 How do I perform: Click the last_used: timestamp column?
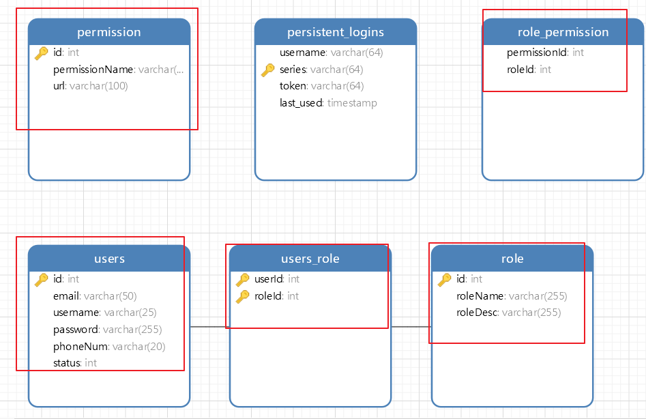click(328, 102)
